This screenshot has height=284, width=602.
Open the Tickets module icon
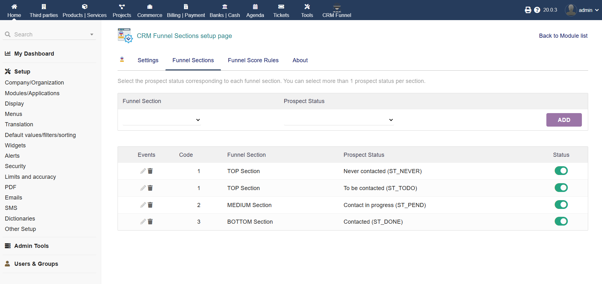(281, 7)
